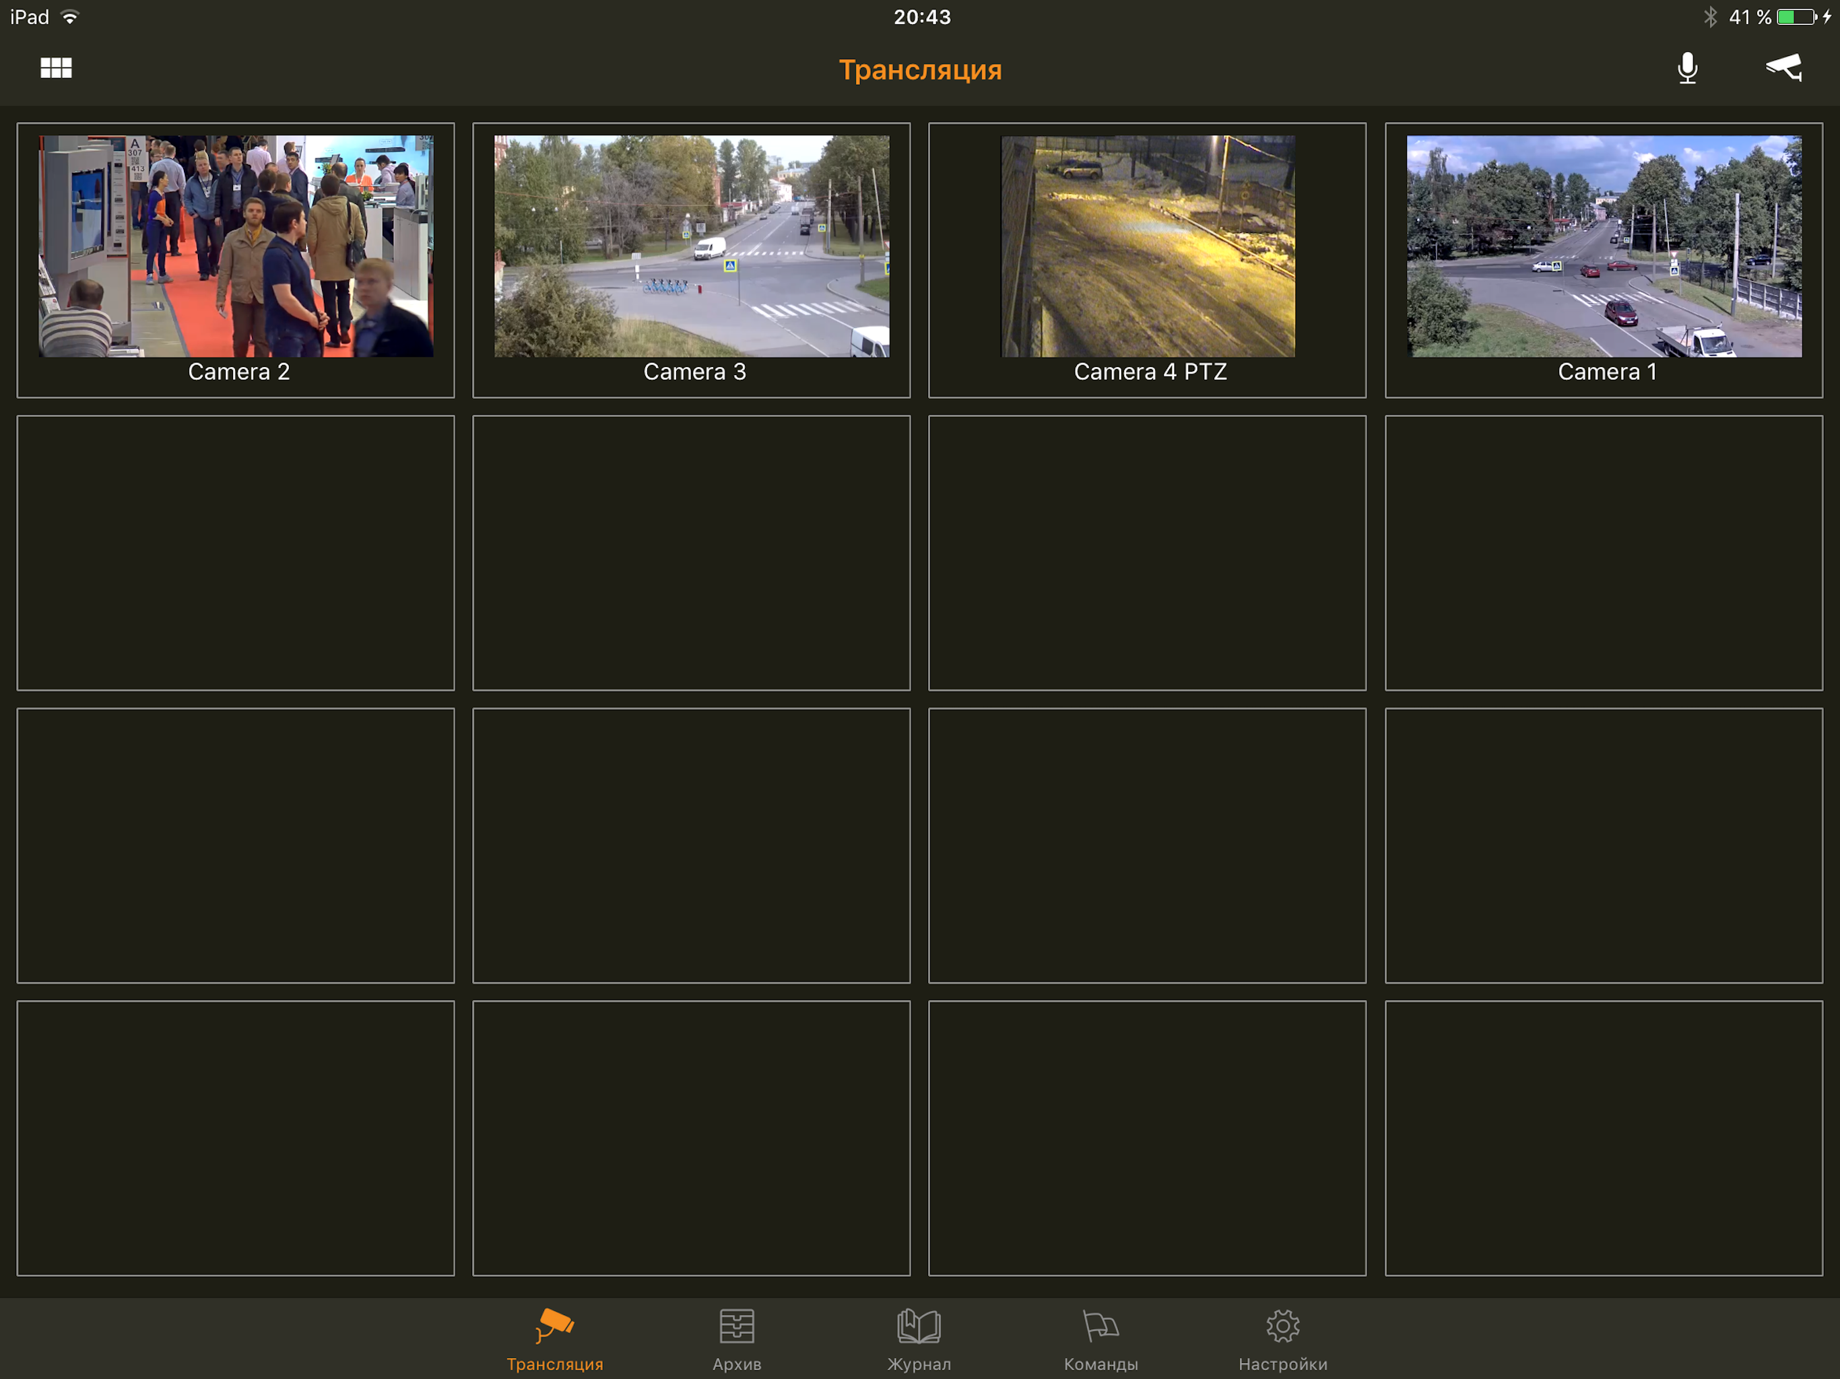Viewport: 1840px width, 1379px height.
Task: Tap the Архив tab label
Action: pos(737,1364)
